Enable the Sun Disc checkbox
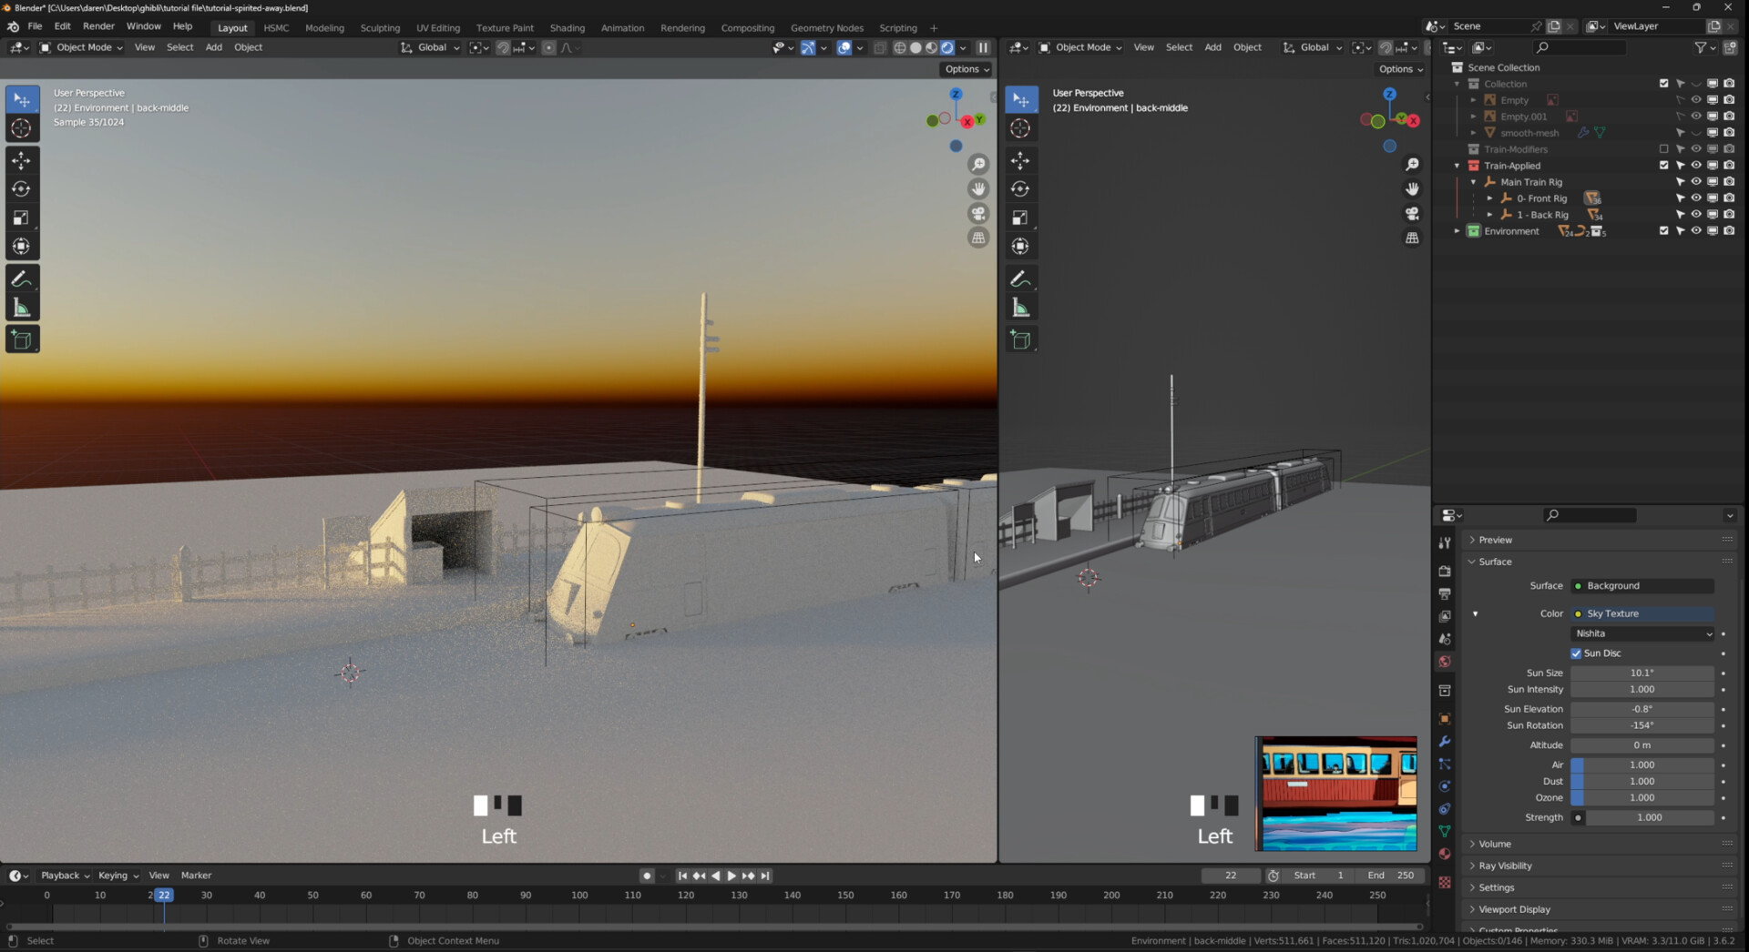This screenshot has width=1749, height=952. click(1576, 653)
